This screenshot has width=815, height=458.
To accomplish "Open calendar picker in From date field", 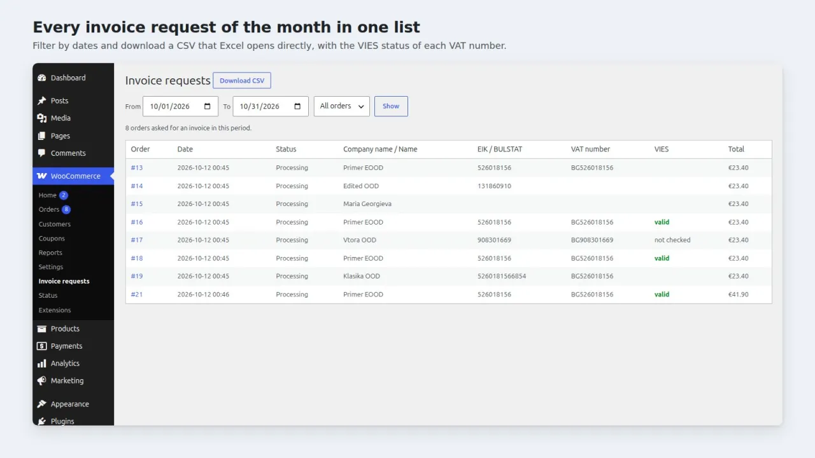I will 208,106.
